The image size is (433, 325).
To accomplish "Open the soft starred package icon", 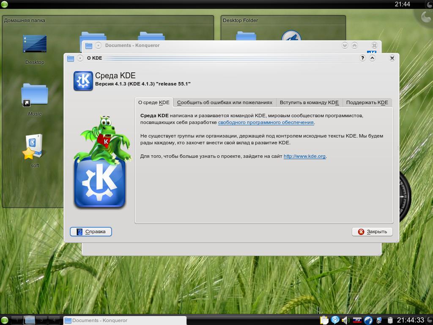I will pyautogui.click(x=33, y=146).
